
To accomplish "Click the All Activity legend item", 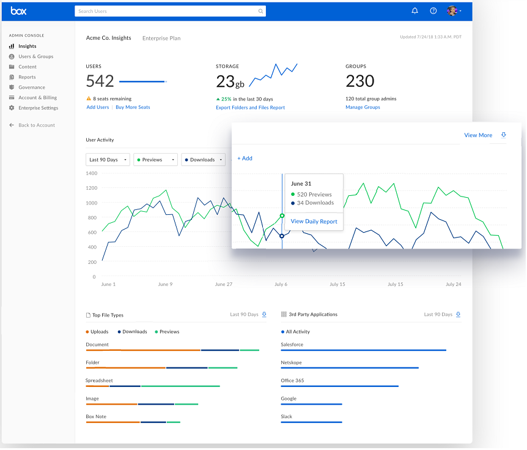I will 295,331.
